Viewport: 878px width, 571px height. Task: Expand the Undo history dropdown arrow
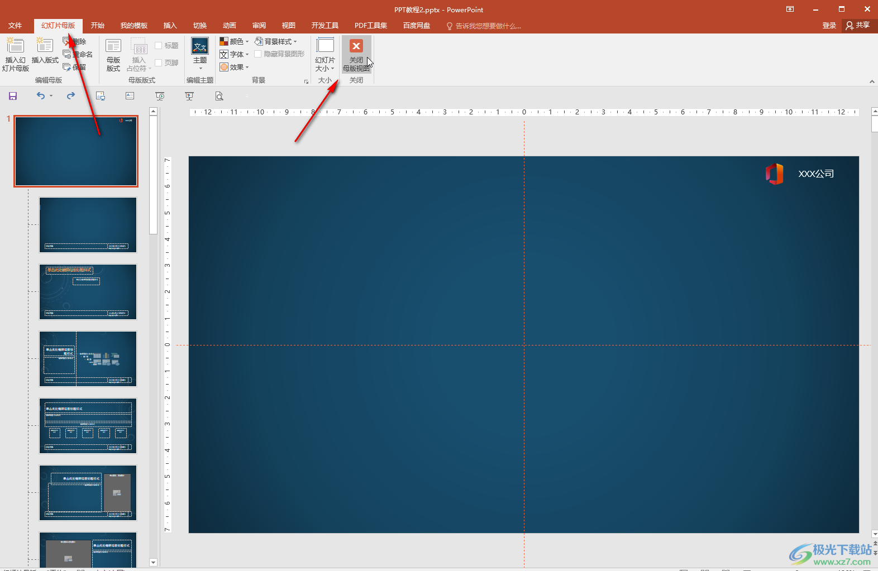click(51, 96)
